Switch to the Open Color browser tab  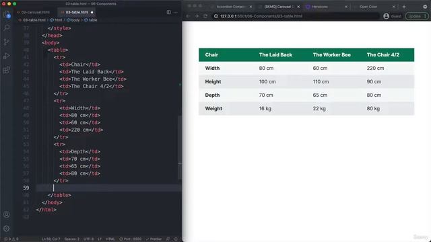tap(368, 7)
